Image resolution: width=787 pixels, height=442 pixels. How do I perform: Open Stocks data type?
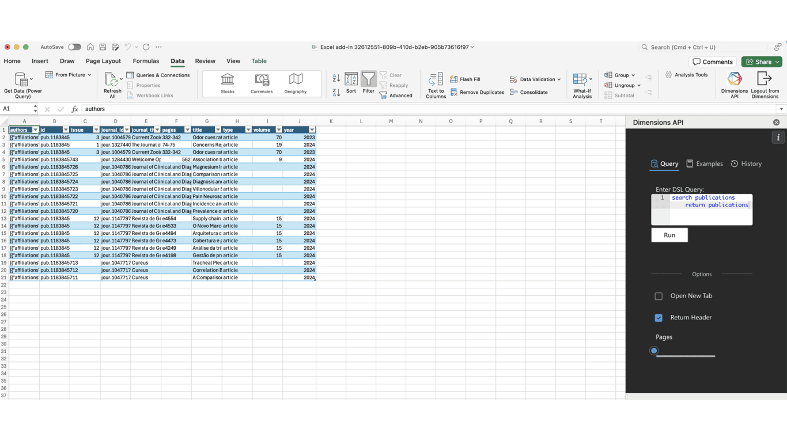228,83
